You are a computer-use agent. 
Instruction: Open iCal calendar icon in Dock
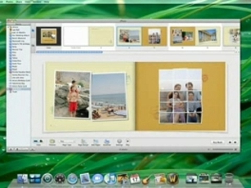pyautogui.click(x=135, y=179)
